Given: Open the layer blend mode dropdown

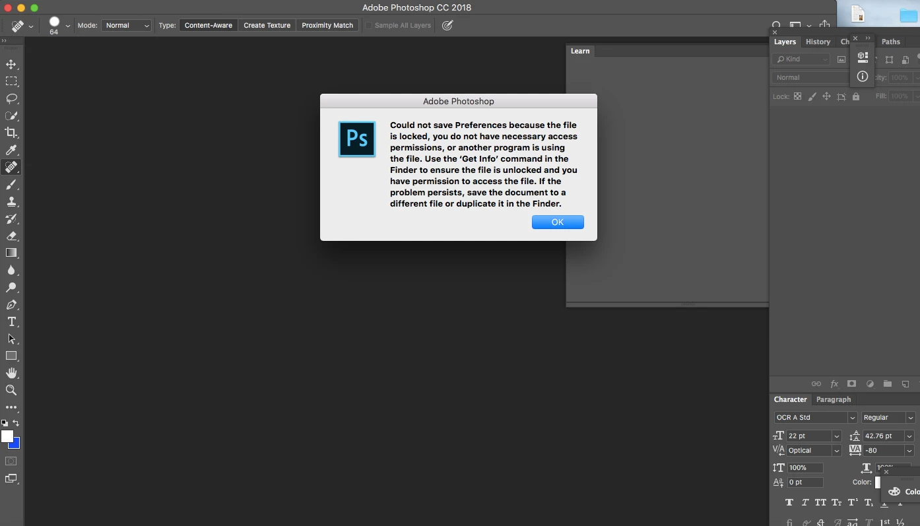Looking at the screenshot, I should pyautogui.click(x=812, y=78).
